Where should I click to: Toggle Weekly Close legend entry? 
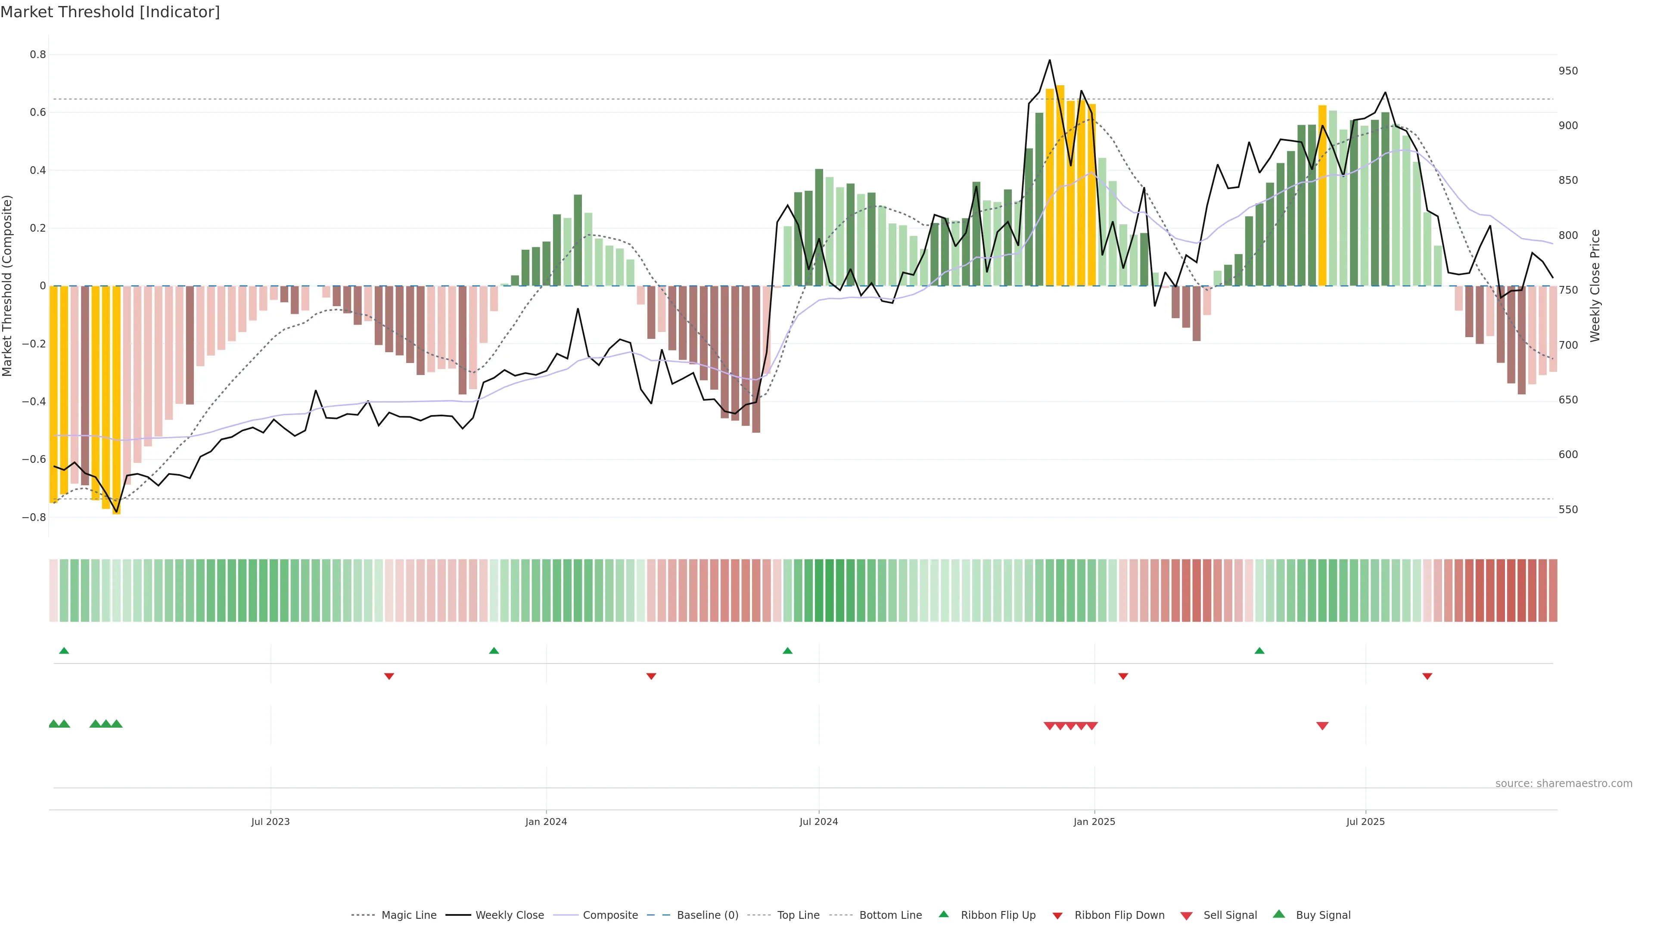tap(509, 914)
